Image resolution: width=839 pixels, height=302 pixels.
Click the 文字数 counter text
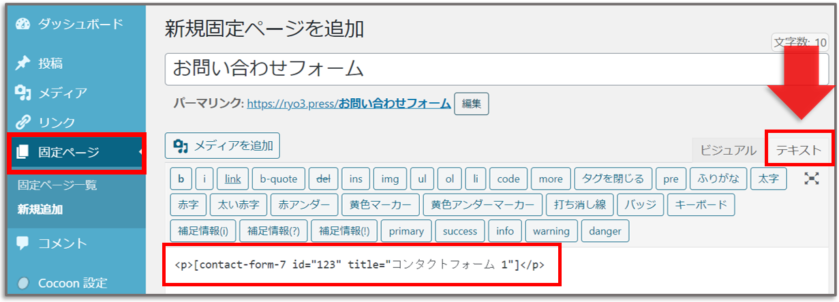click(800, 42)
